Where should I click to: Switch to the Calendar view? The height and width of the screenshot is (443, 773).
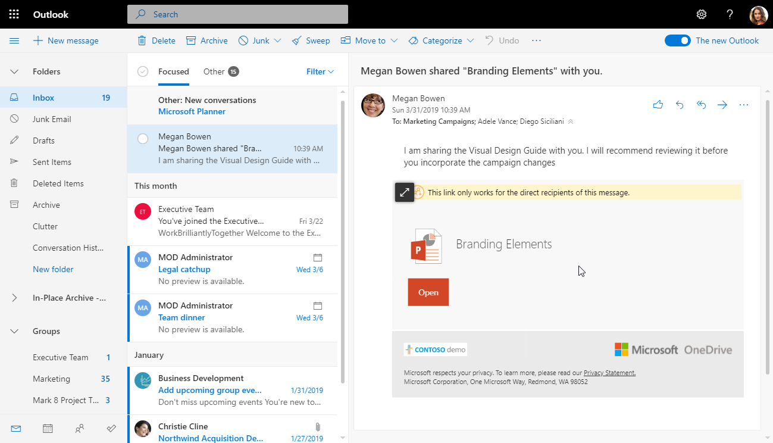(x=48, y=428)
